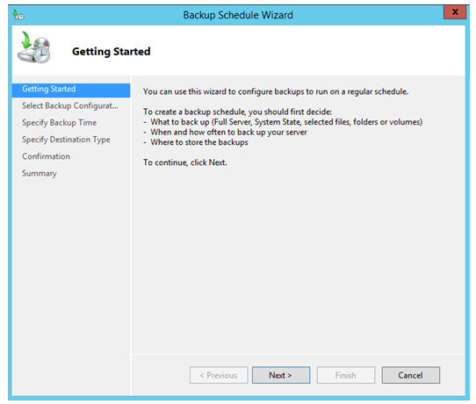Click the line 'You can use this wizard to configure backups'
The height and width of the screenshot is (404, 476).
click(x=276, y=91)
